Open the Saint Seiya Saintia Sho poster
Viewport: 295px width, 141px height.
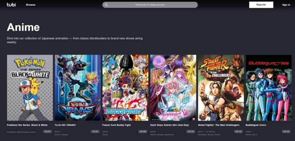(x=173, y=88)
